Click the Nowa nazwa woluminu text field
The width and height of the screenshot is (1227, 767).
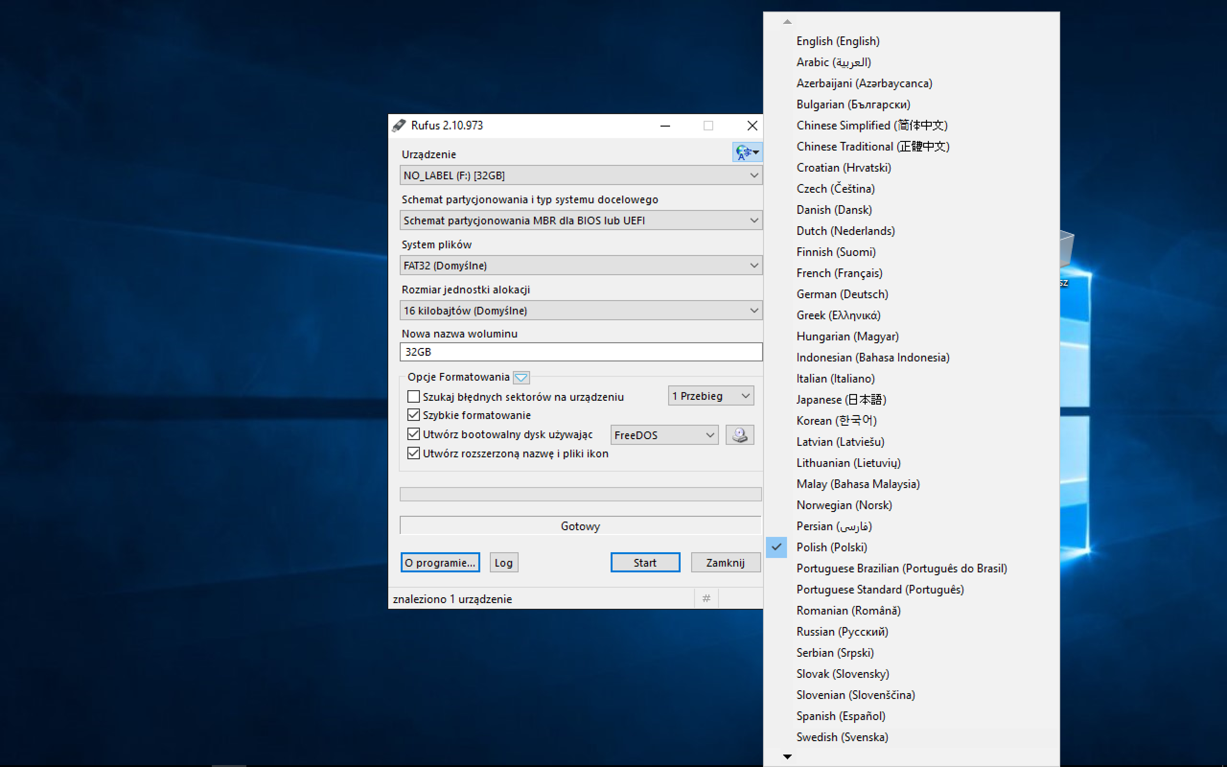[x=580, y=351]
